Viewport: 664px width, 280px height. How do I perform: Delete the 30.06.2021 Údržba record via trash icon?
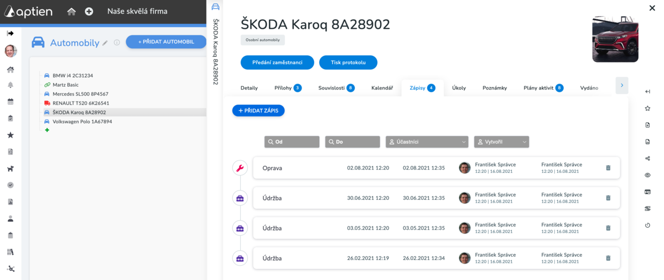608,198
